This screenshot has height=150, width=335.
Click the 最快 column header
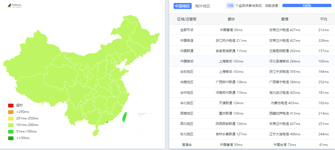pyautogui.click(x=231, y=19)
